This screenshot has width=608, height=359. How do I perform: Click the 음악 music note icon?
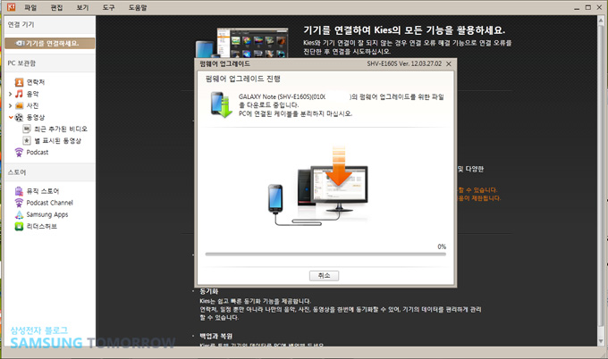click(19, 94)
